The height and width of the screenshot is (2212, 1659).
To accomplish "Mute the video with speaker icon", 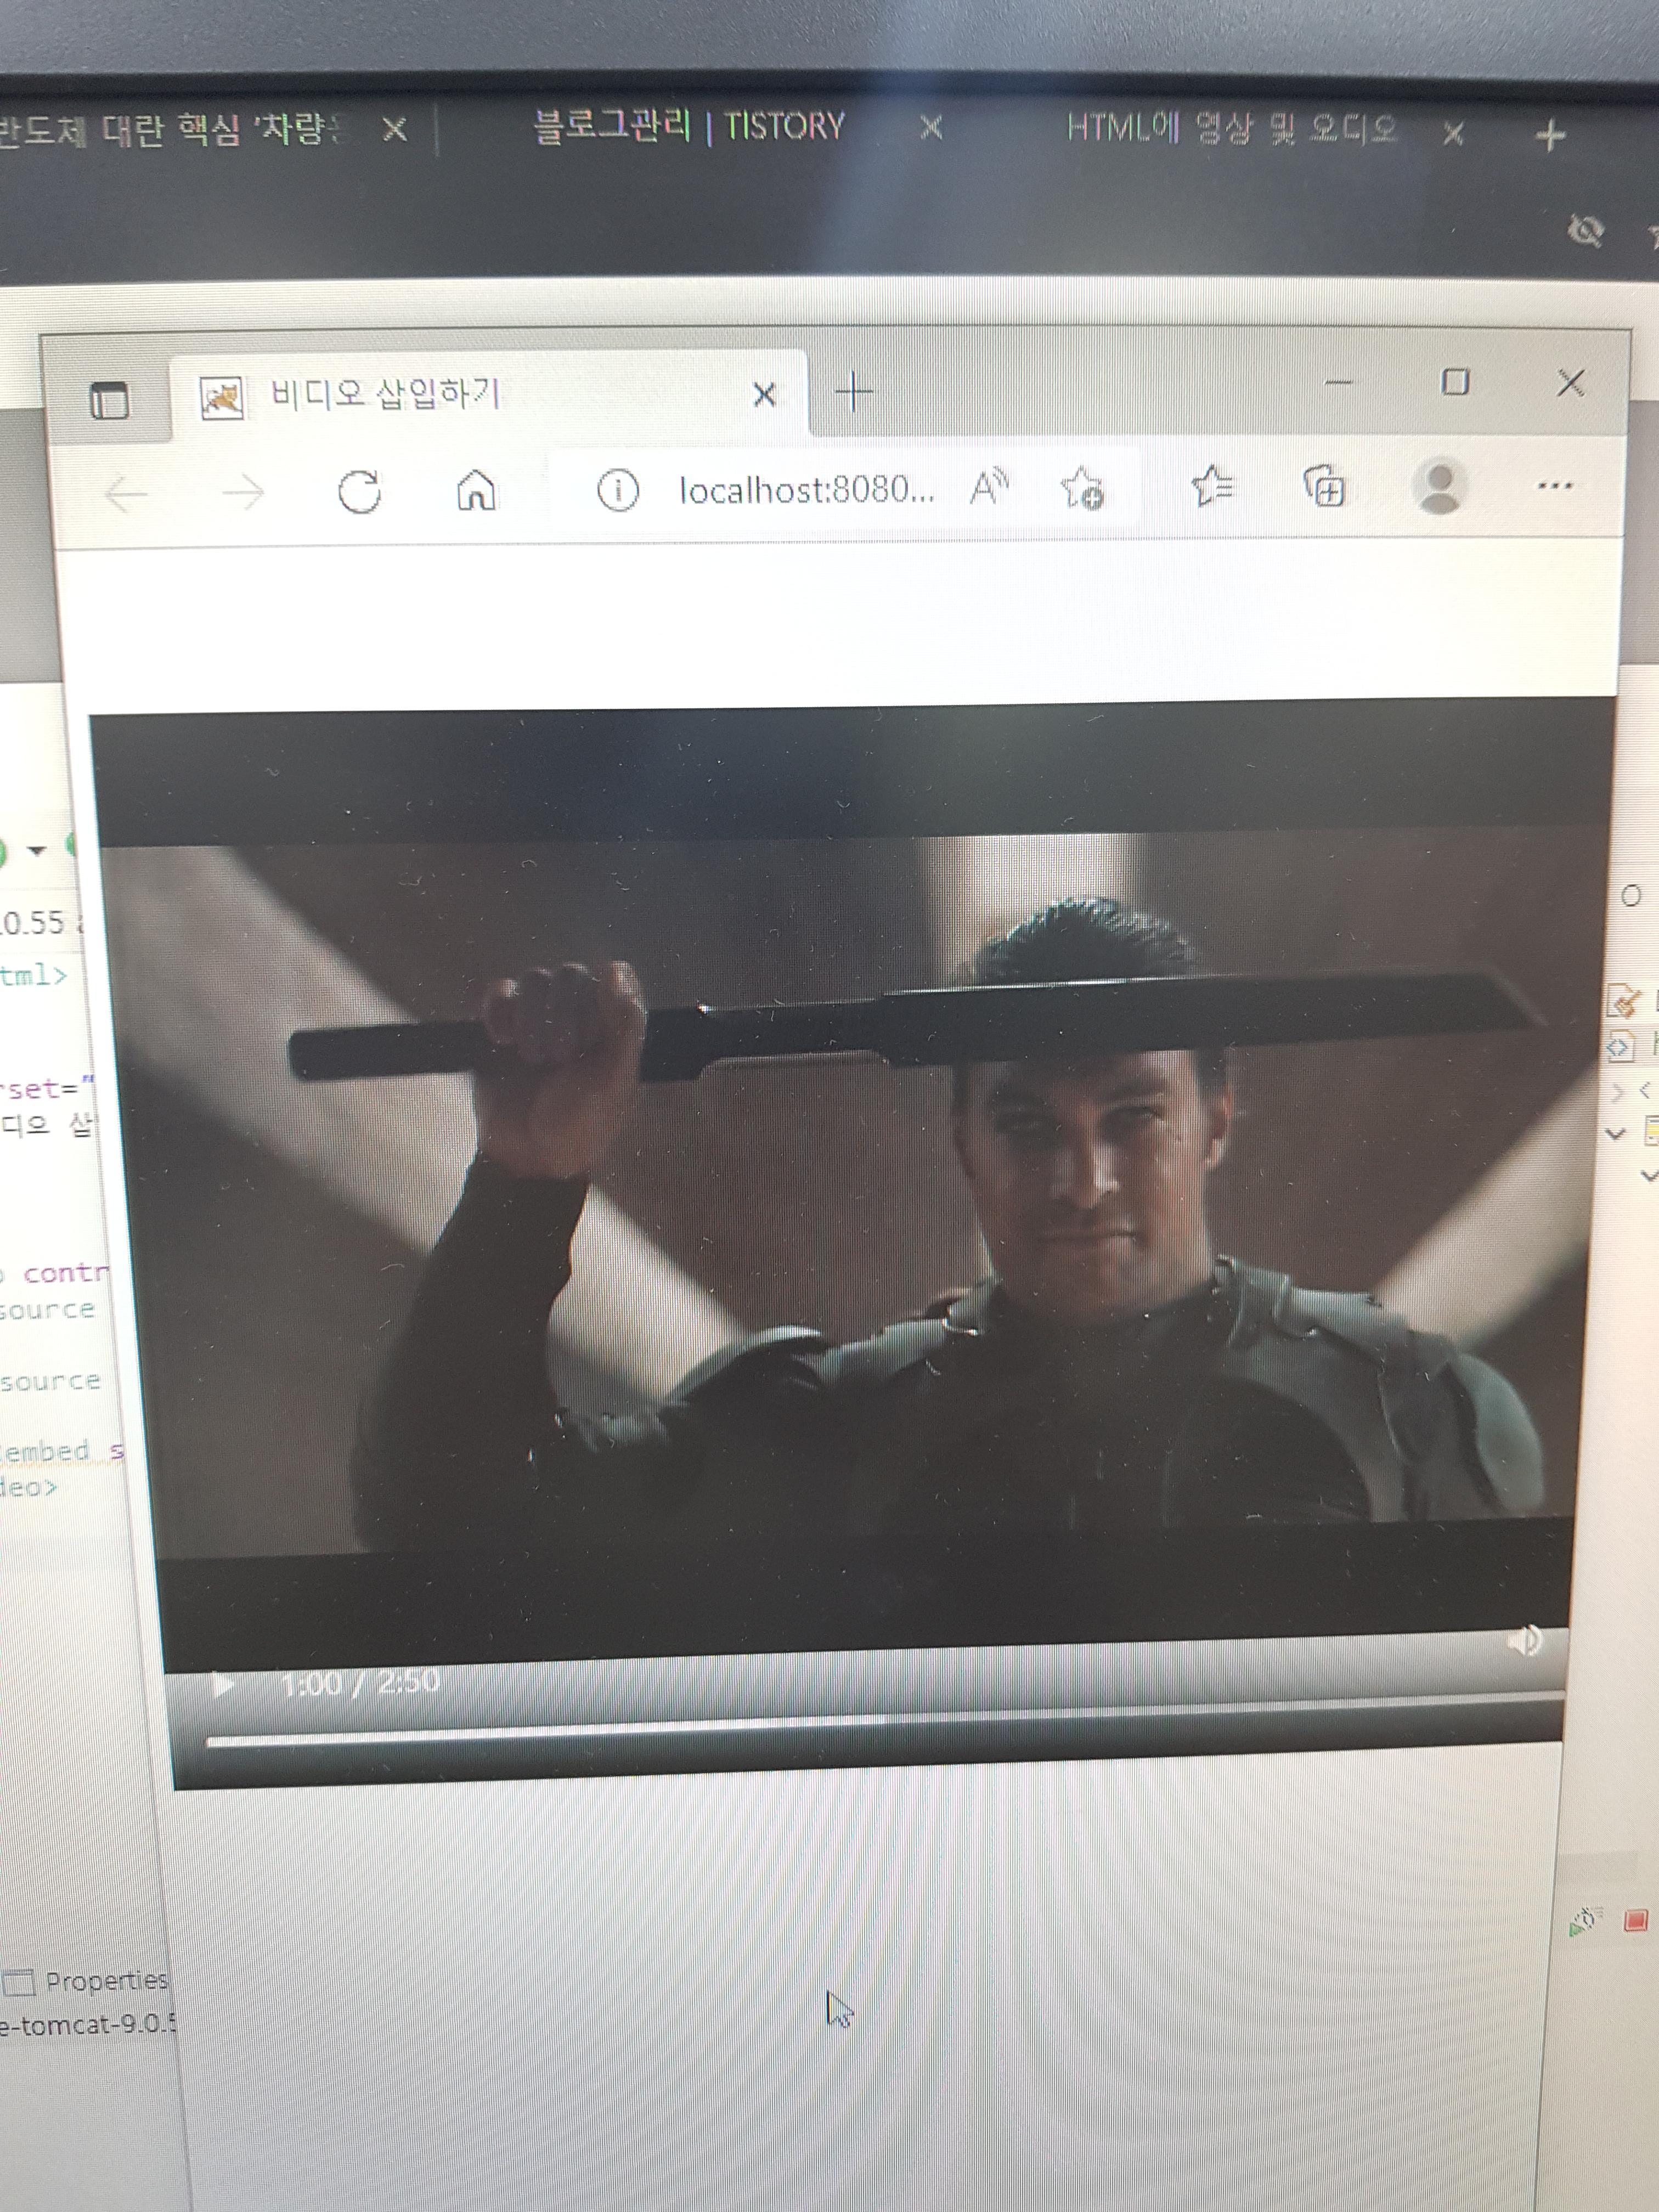I will (x=1525, y=1641).
